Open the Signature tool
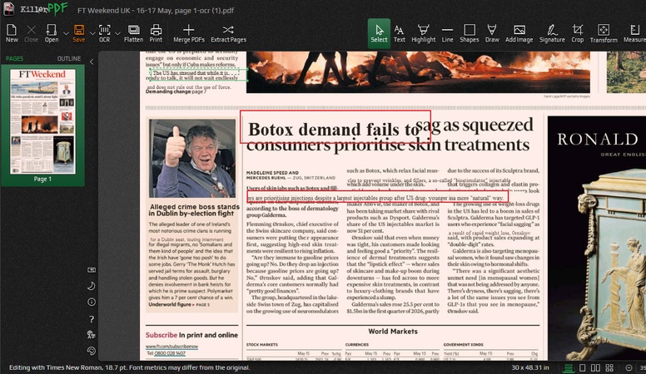The height and width of the screenshot is (374, 646). (552, 33)
